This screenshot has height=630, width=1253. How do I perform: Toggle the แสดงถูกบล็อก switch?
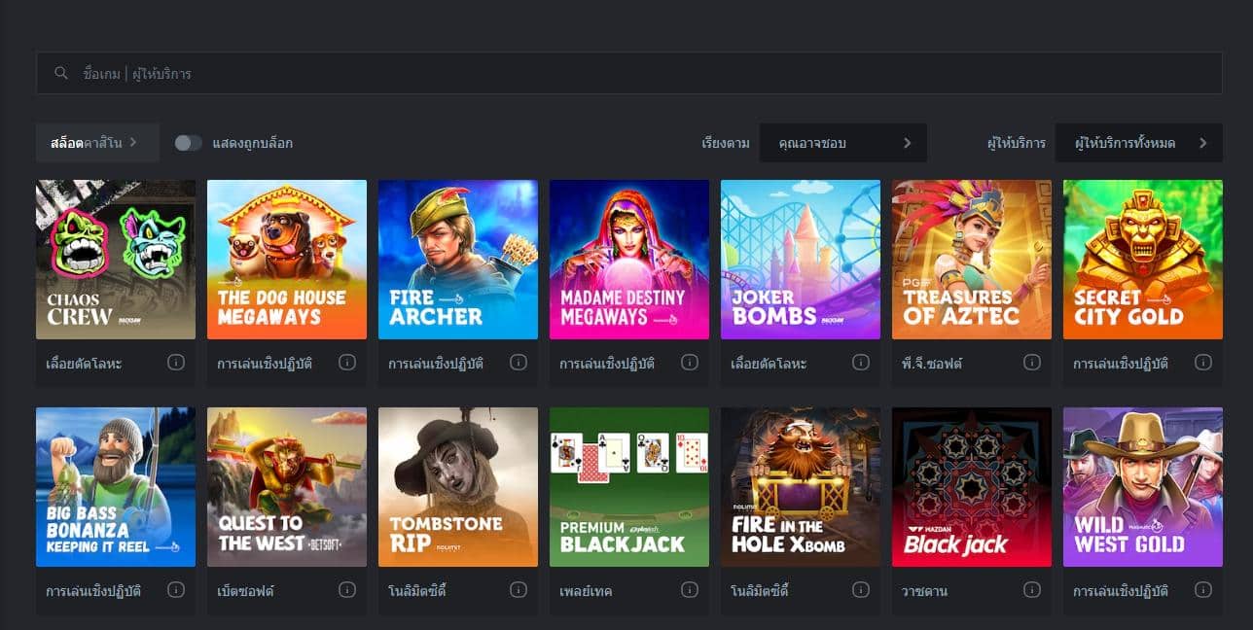click(189, 143)
